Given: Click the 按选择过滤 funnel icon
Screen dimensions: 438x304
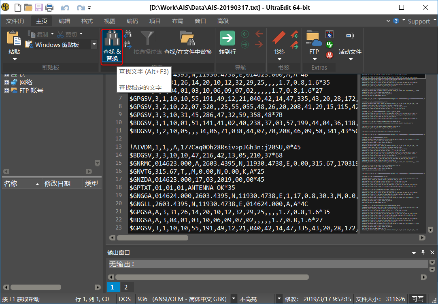Looking at the screenshot, I should tap(147, 38).
